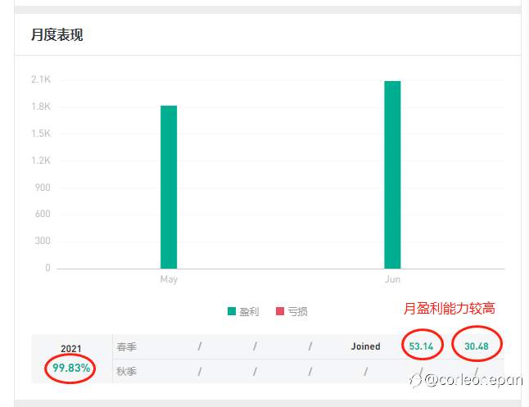Viewport: 529px width, 407px height.
Task: Click the 2.1K y-axis label
Action: pos(41,79)
